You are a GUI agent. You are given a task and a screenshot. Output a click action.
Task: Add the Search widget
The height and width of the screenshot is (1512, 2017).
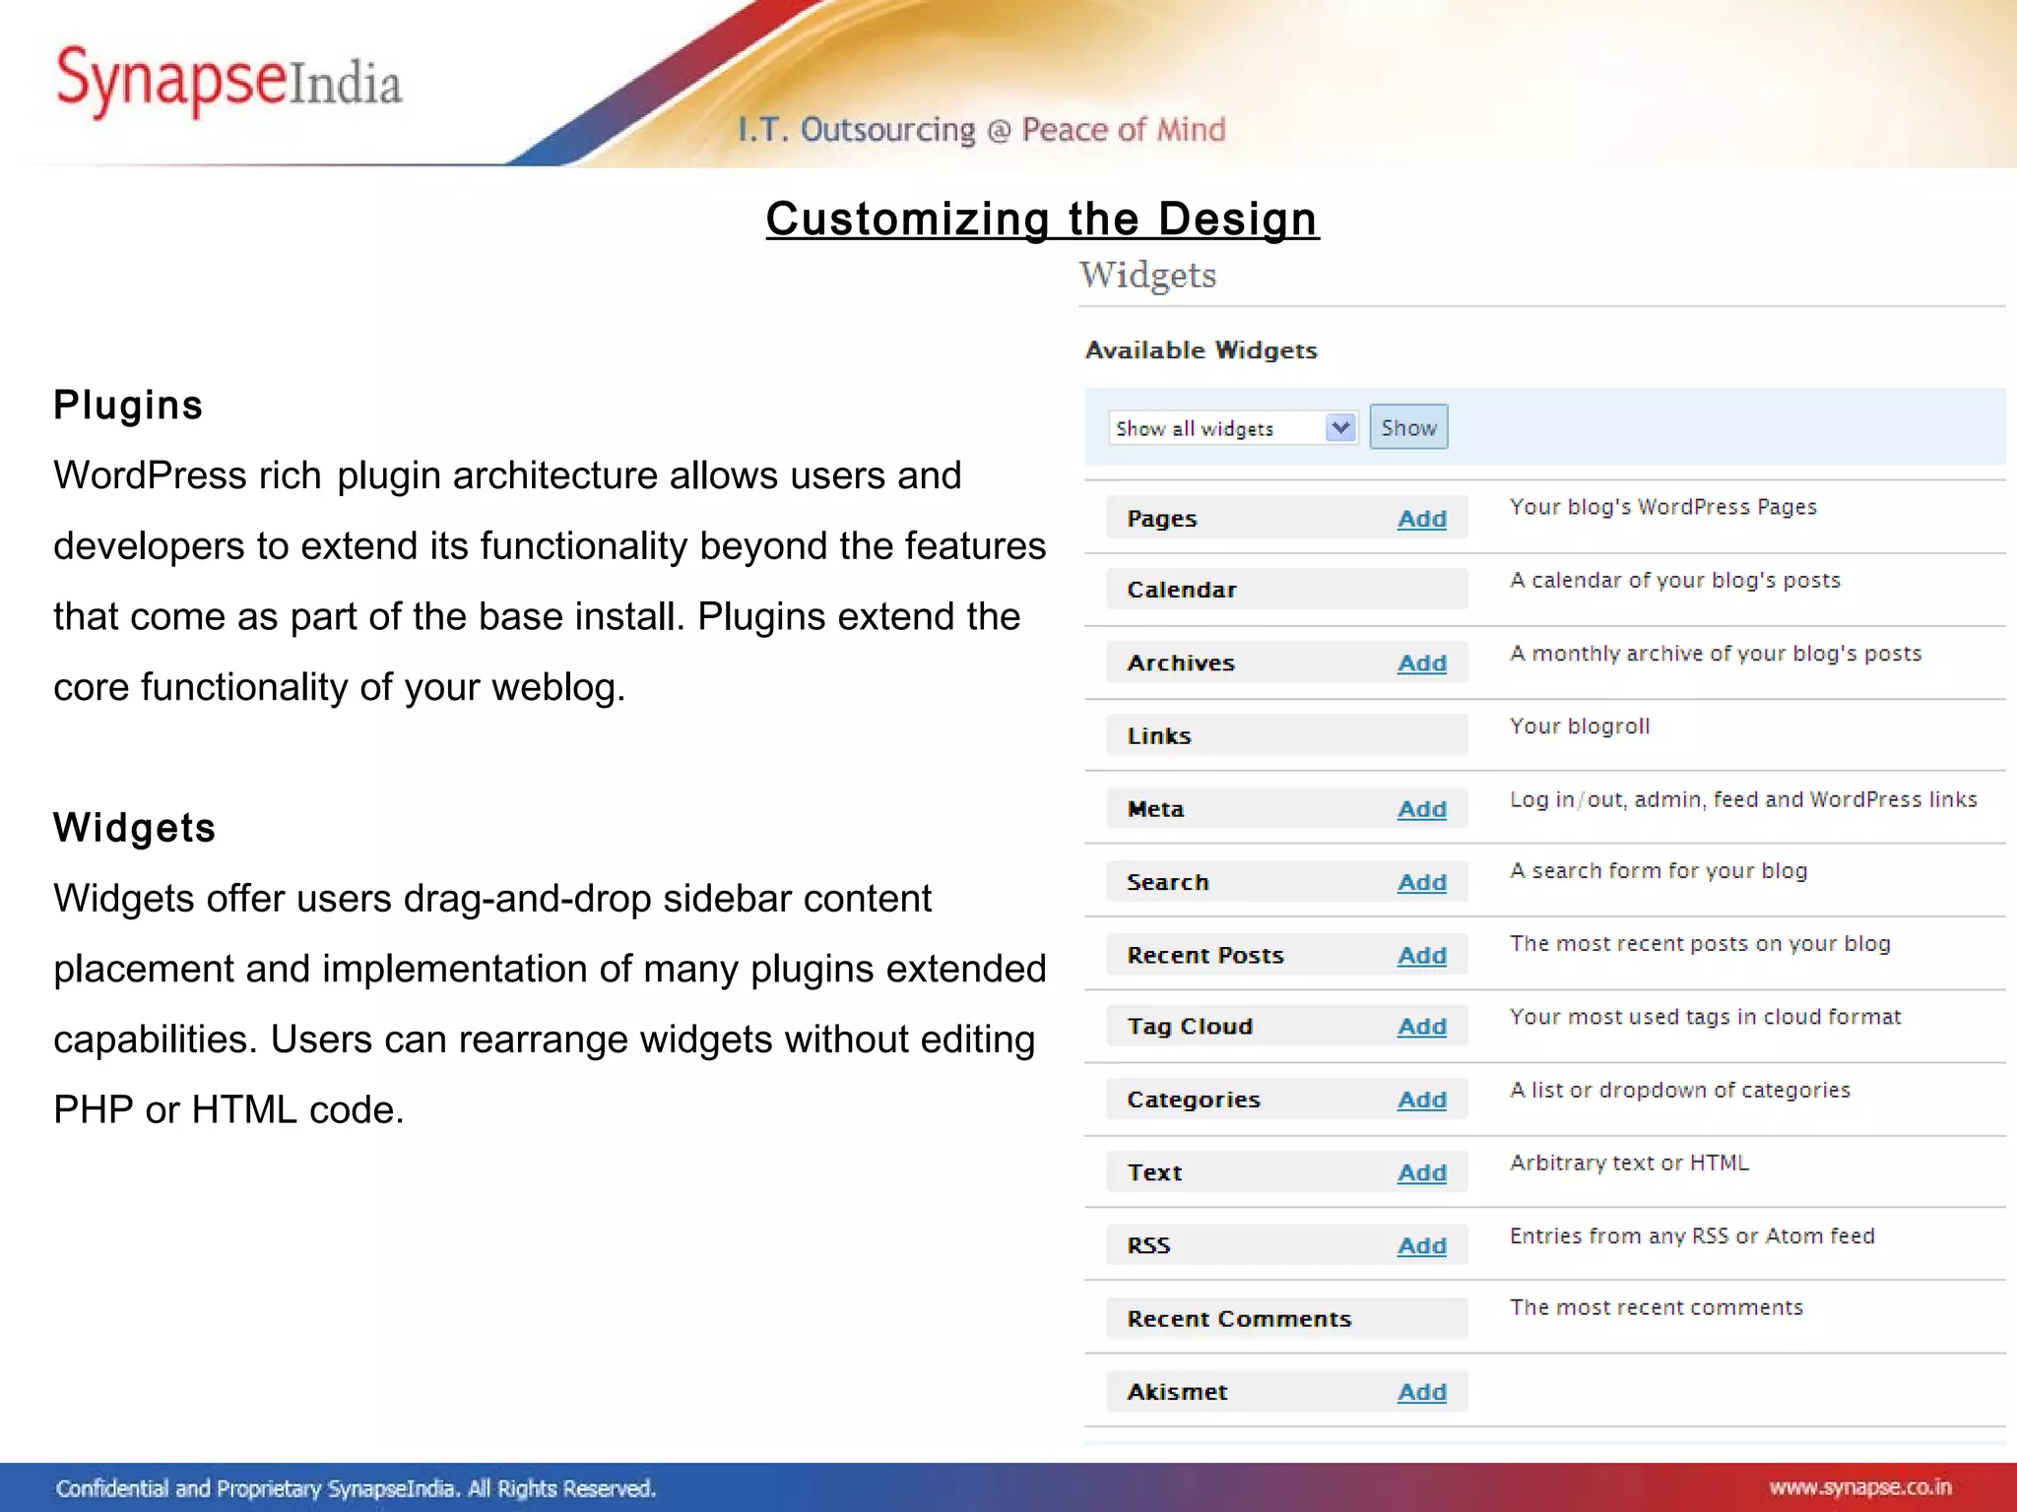click(1422, 883)
